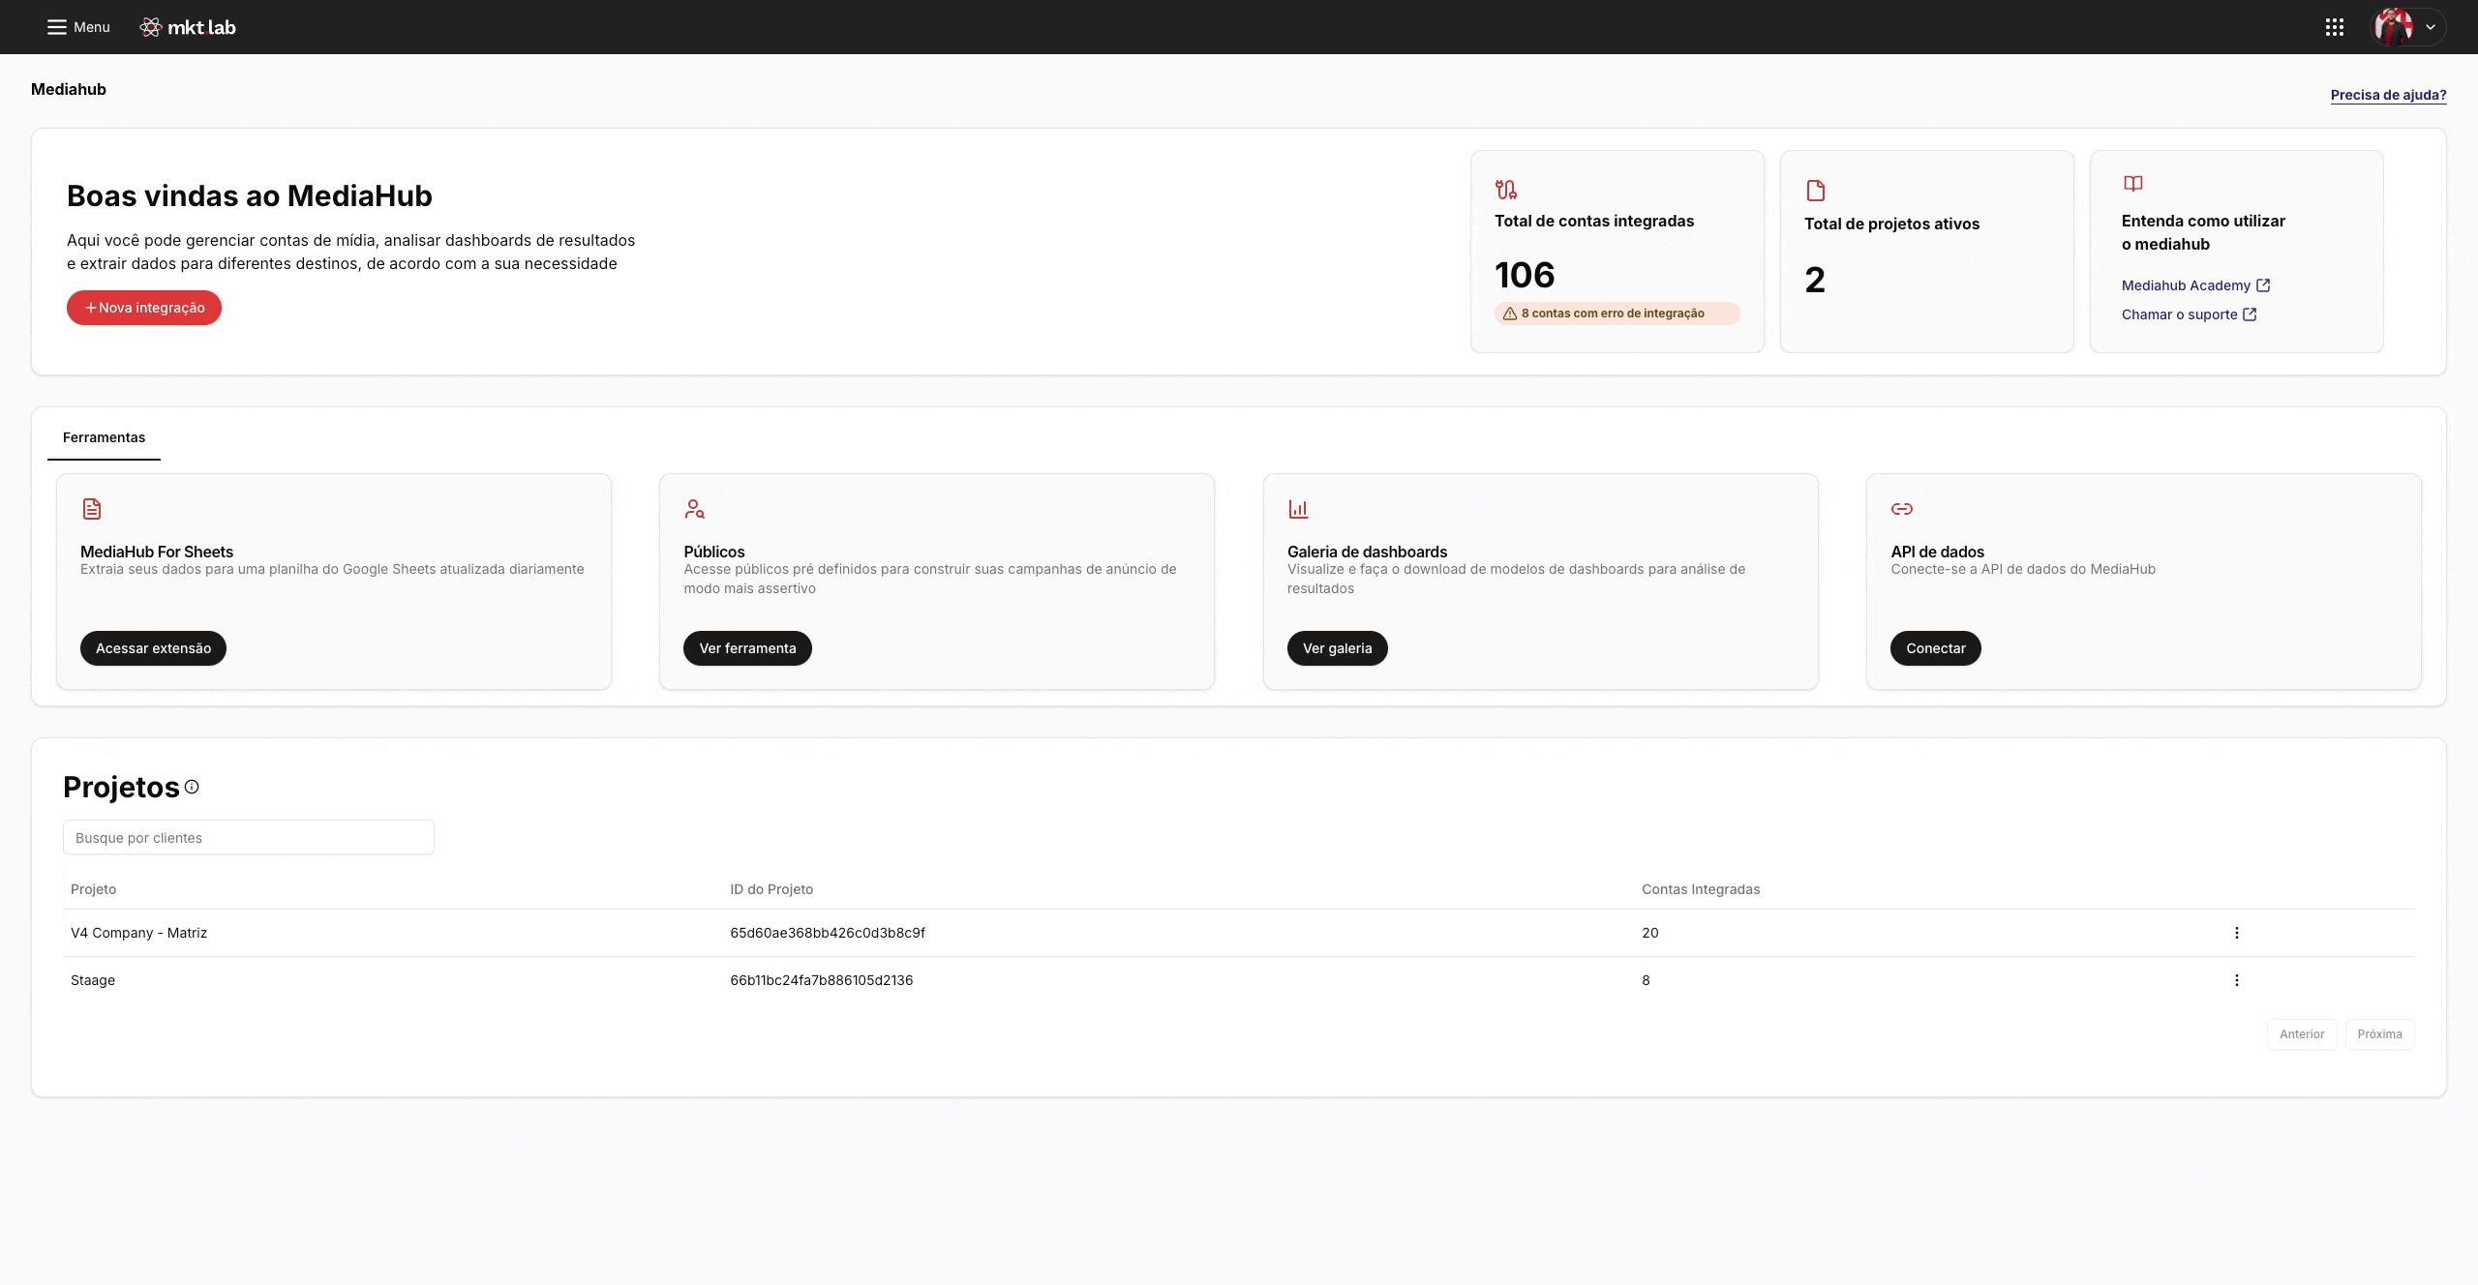2478x1285 pixels.
Task: Open the hamburger Menu icon
Action: tap(57, 27)
